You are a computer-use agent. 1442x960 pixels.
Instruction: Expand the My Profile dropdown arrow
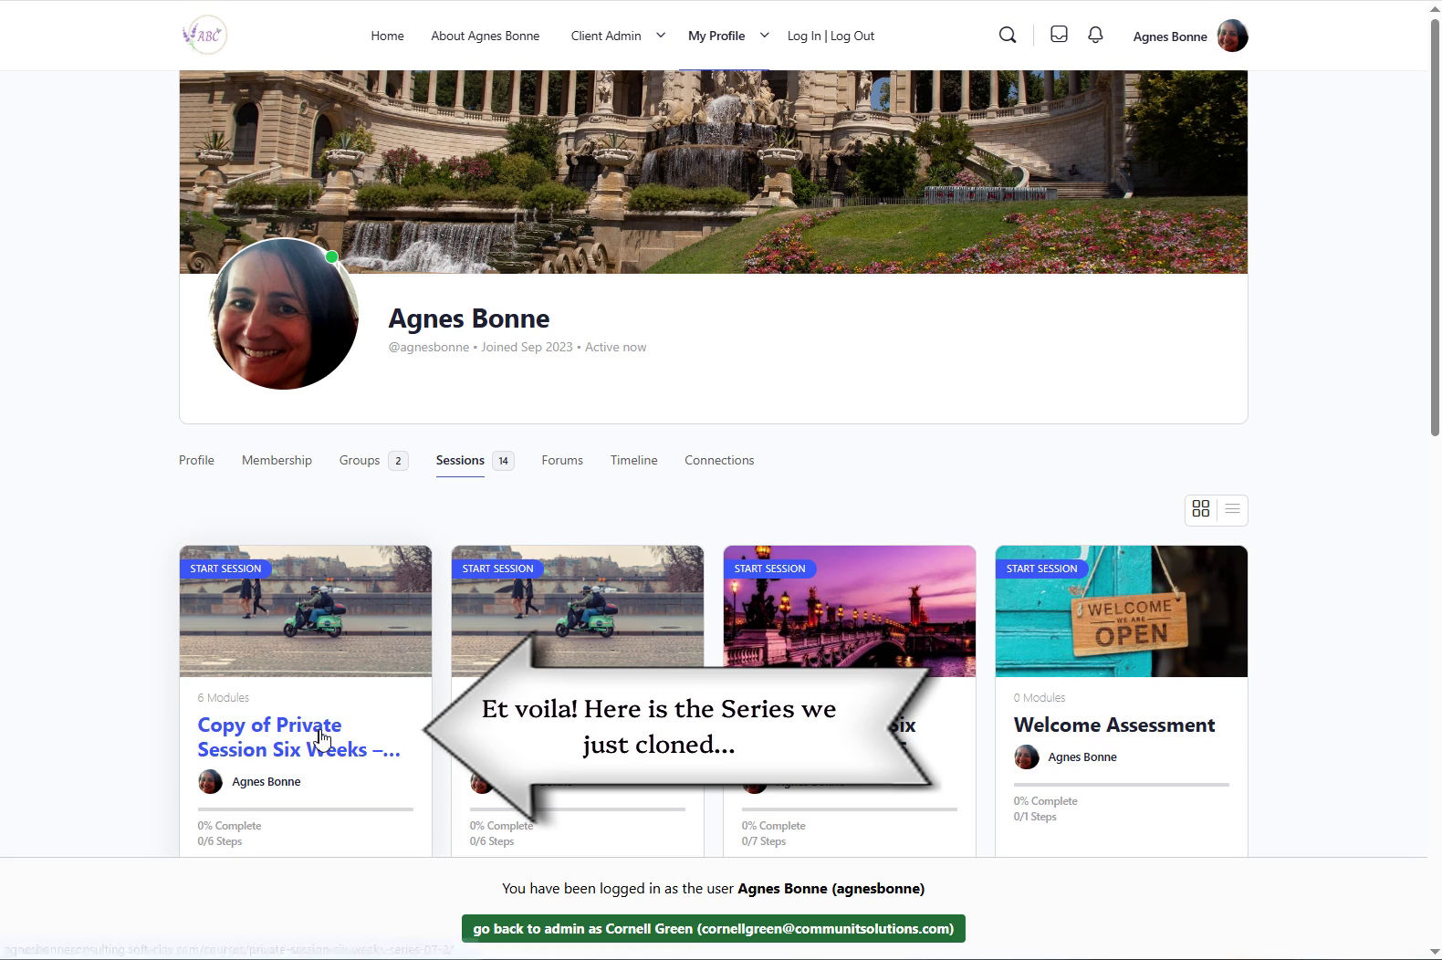pos(765,36)
